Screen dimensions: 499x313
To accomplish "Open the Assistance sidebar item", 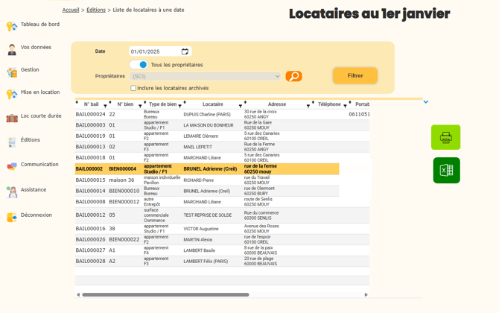I will (x=33, y=190).
